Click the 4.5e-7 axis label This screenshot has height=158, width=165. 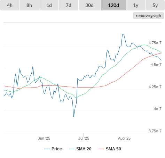click(156, 65)
